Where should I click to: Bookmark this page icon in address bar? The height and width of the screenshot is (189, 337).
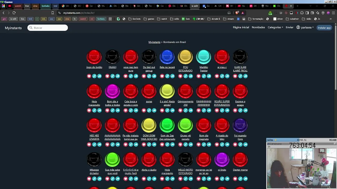(x=53, y=13)
